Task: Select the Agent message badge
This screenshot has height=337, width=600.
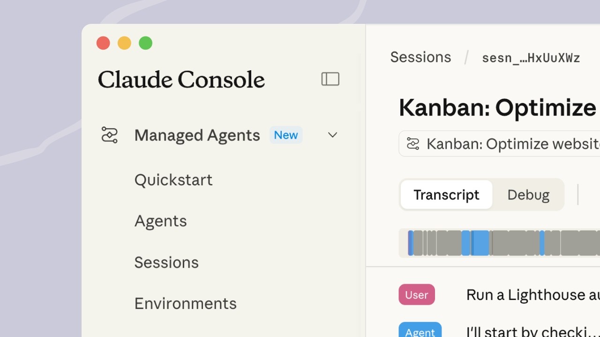Action: pyautogui.click(x=420, y=331)
